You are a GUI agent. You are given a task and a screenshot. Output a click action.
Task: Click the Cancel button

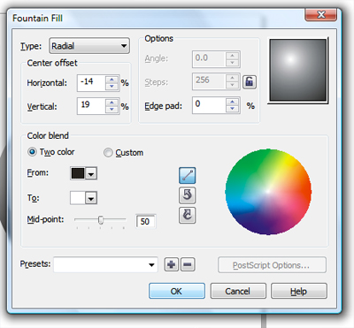point(238,291)
